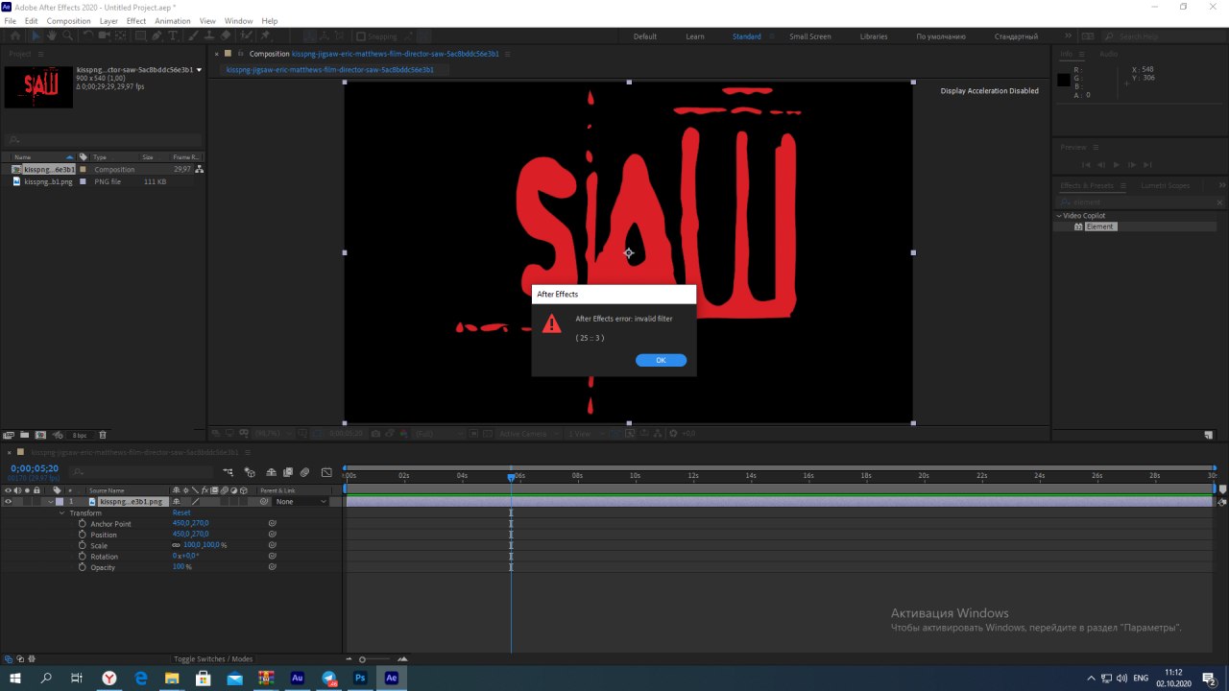This screenshot has height=691, width=1229.
Task: Click OK in the After Effects error dialog
Action: 661,360
